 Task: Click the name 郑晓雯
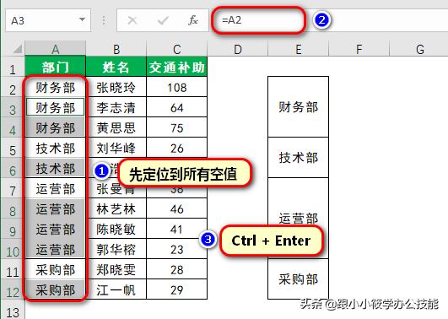coord(116,270)
